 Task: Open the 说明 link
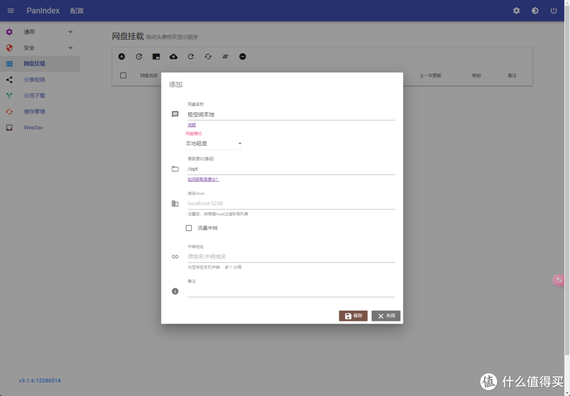[x=192, y=125]
